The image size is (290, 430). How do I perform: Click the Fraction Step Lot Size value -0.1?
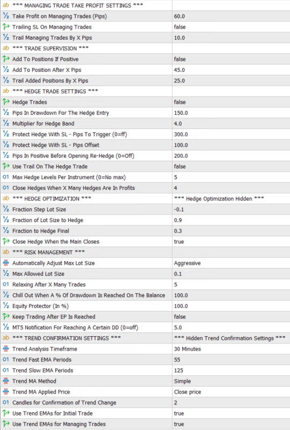click(x=179, y=209)
